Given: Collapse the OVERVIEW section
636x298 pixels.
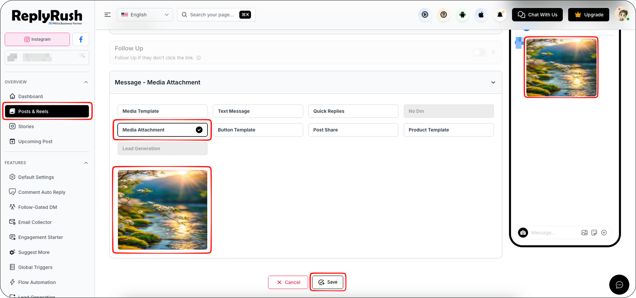Looking at the screenshot, I should click(x=86, y=82).
